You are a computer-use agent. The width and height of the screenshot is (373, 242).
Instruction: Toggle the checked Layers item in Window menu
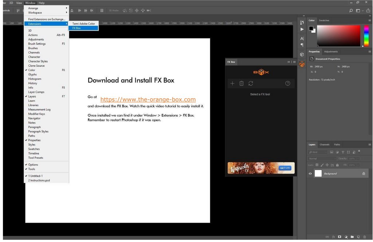(x=32, y=96)
